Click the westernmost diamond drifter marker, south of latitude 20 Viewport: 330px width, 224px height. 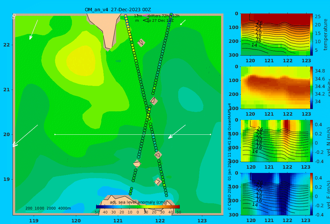137,164
